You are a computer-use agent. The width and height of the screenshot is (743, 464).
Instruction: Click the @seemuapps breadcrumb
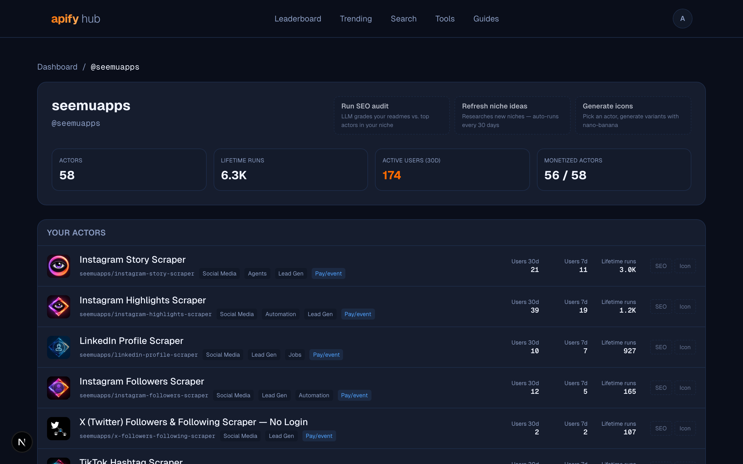pyautogui.click(x=115, y=67)
